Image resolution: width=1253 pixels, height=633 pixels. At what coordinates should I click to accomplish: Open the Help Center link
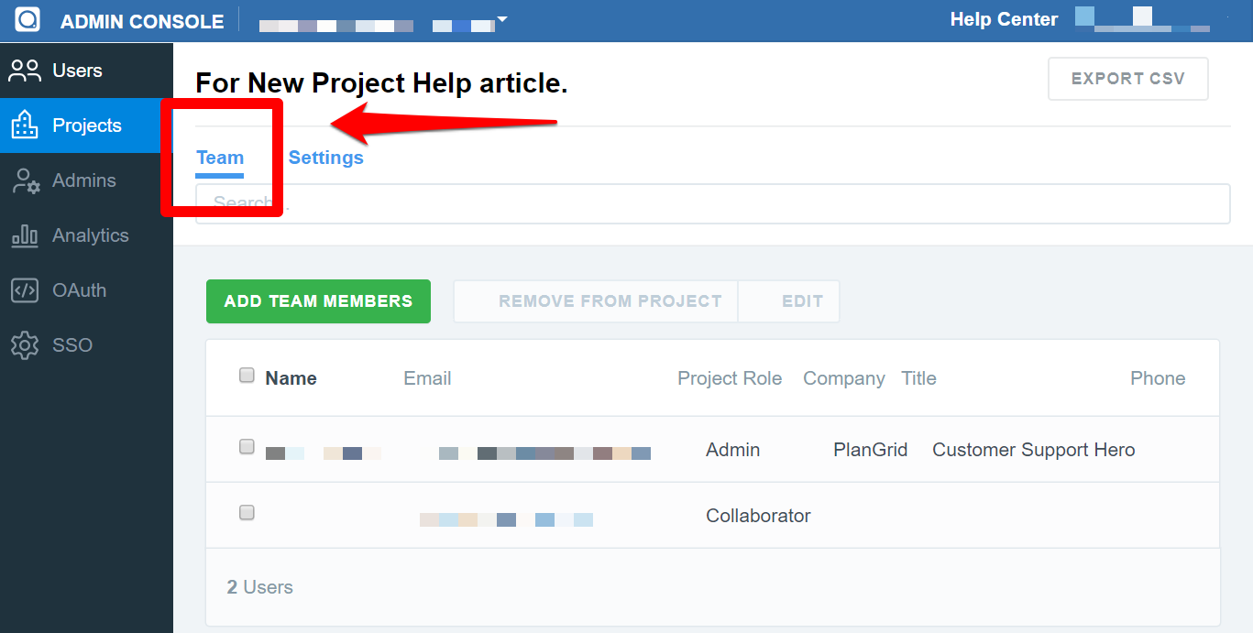(1004, 19)
